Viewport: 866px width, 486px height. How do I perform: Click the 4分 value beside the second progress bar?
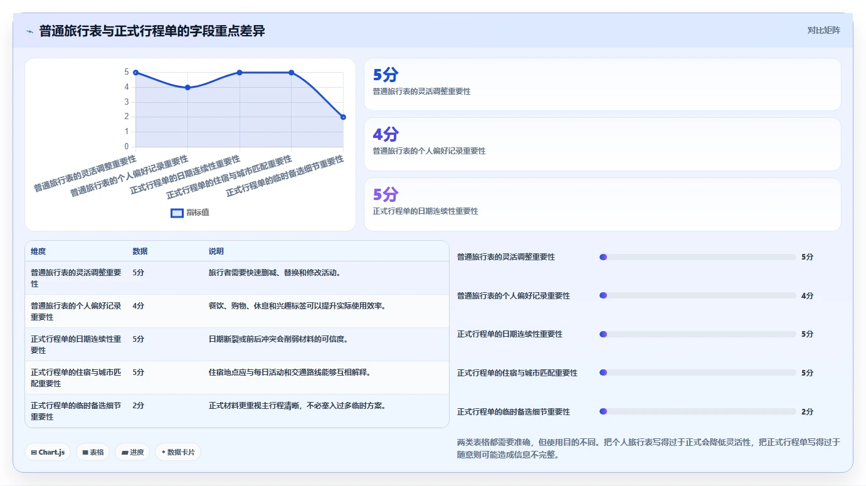(807, 296)
